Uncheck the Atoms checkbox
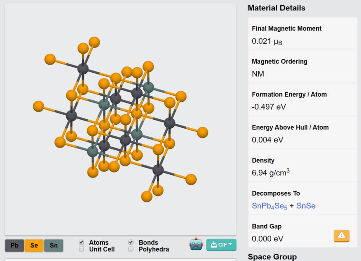Viewport: 361px width, 261px height. (81, 242)
